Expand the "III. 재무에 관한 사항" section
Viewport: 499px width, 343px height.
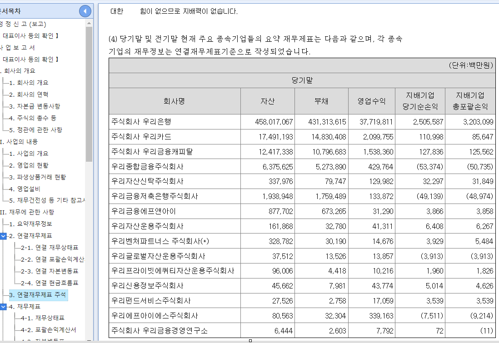27,212
